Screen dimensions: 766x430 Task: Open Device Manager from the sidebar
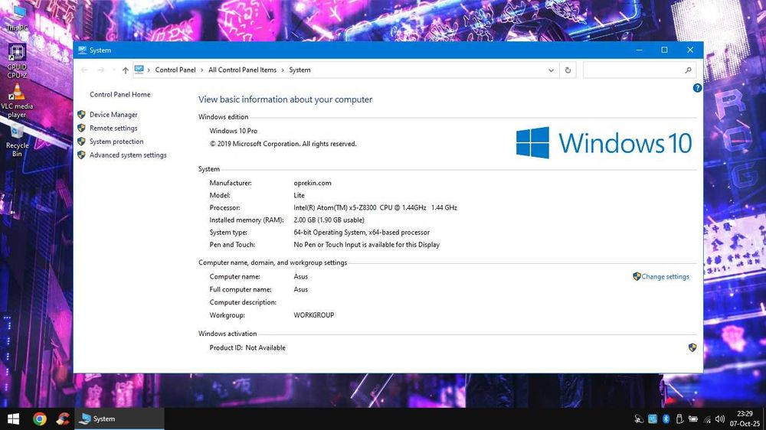click(x=113, y=115)
